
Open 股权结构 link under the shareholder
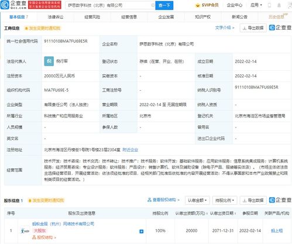tap(44, 238)
